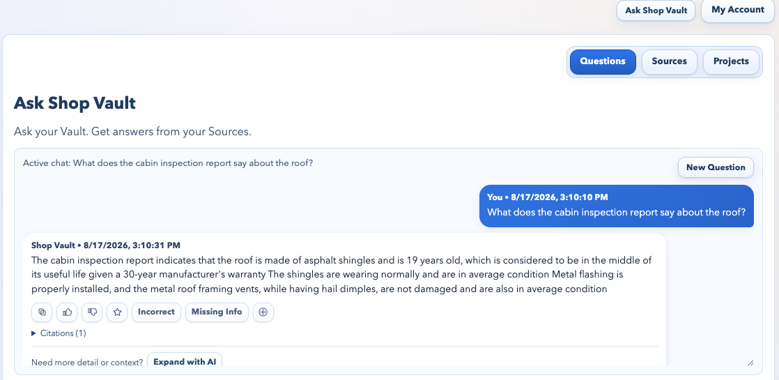The width and height of the screenshot is (779, 380).
Task: Expand the Citations (1) section
Action: tap(59, 333)
